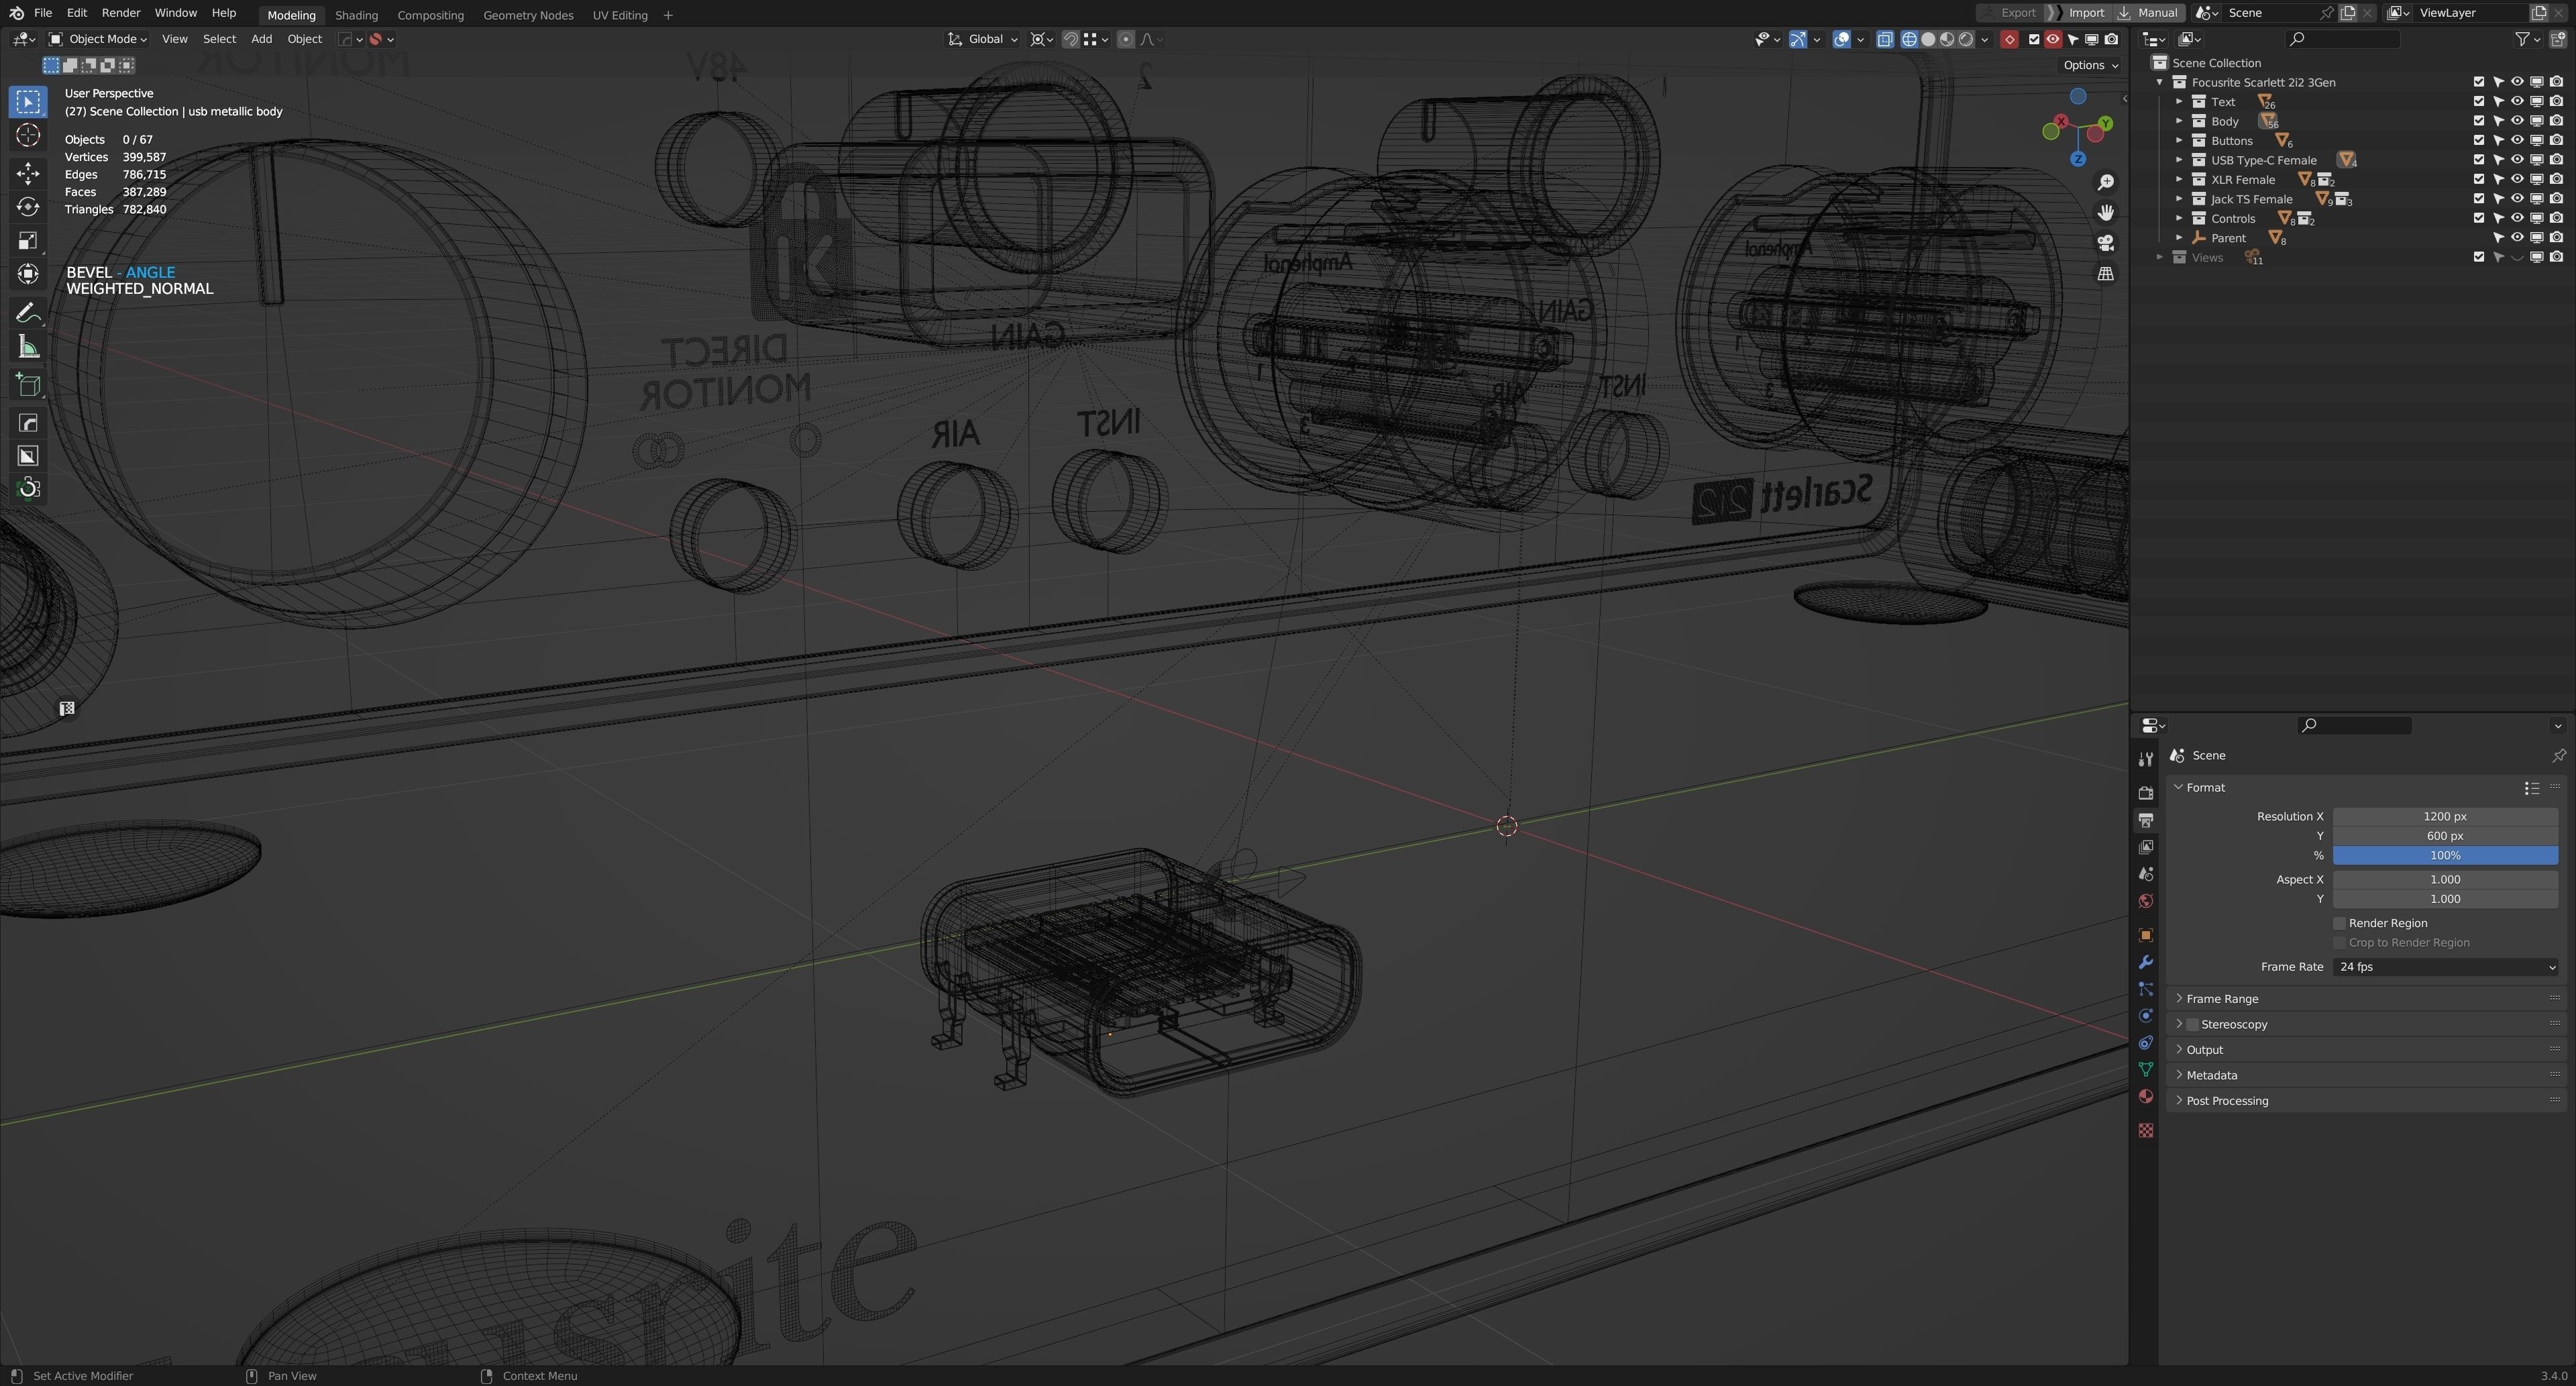2576x1386 pixels.
Task: Toggle camera view using camera gizmo
Action: (x=2105, y=243)
